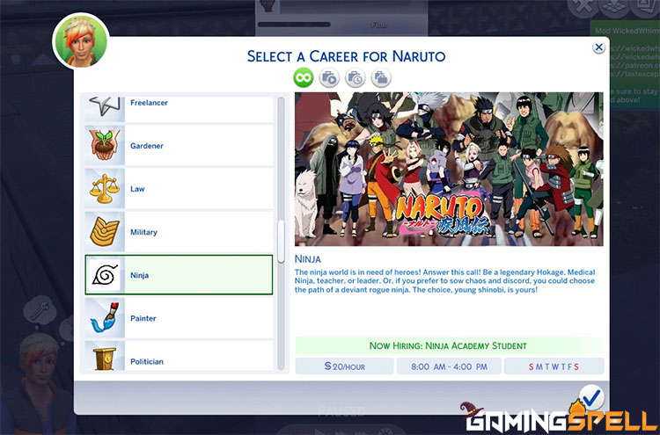Select the highlighted Ninja career row
Viewport: 660px width, 435px height.
(x=180, y=275)
